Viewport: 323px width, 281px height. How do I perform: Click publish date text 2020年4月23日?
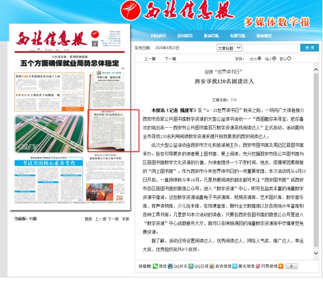pos(167,48)
